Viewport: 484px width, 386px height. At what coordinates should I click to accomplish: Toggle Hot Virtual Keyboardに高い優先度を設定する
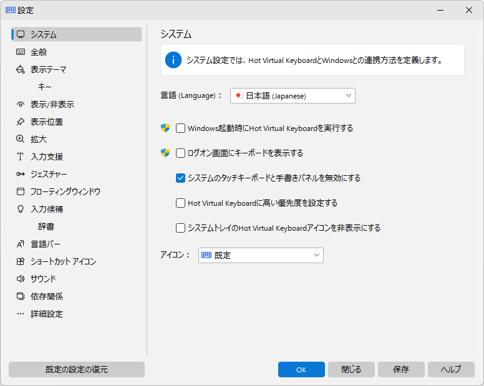tap(180, 203)
